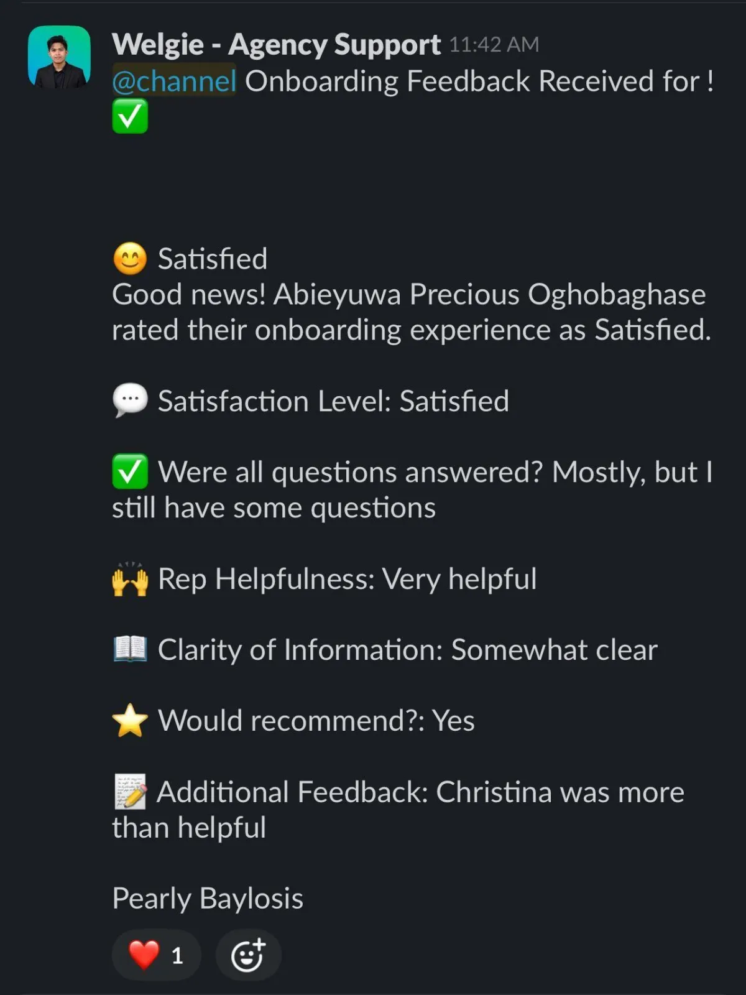Click the checkmark next to Were all questions answered
746x995 pixels.
pos(130,471)
